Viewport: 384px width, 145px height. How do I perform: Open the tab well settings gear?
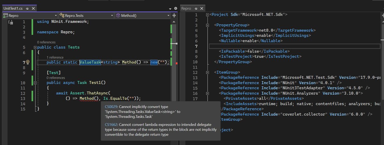click(x=175, y=8)
